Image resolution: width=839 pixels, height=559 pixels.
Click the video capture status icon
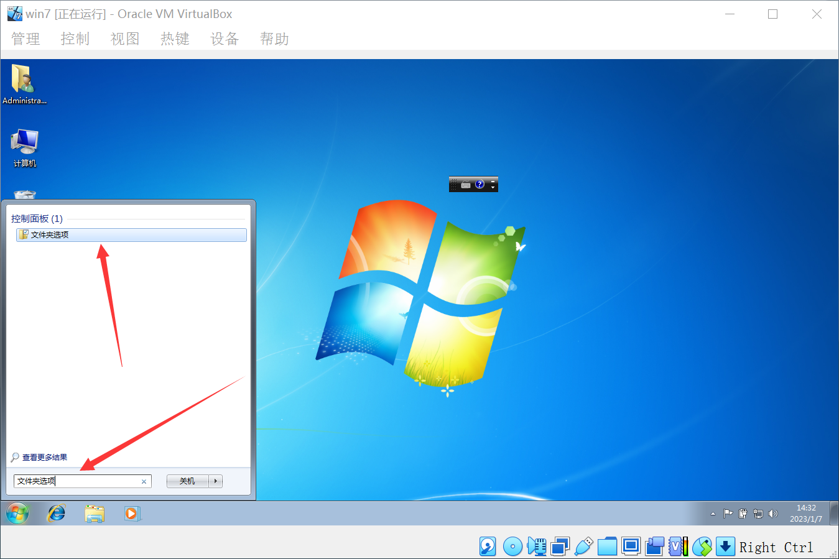pos(654,547)
